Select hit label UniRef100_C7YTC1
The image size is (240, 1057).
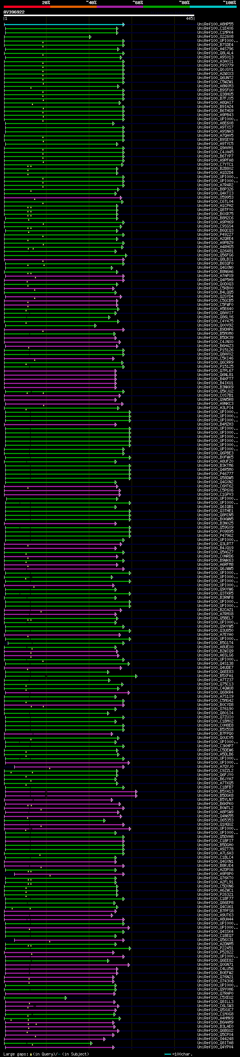tap(215, 165)
